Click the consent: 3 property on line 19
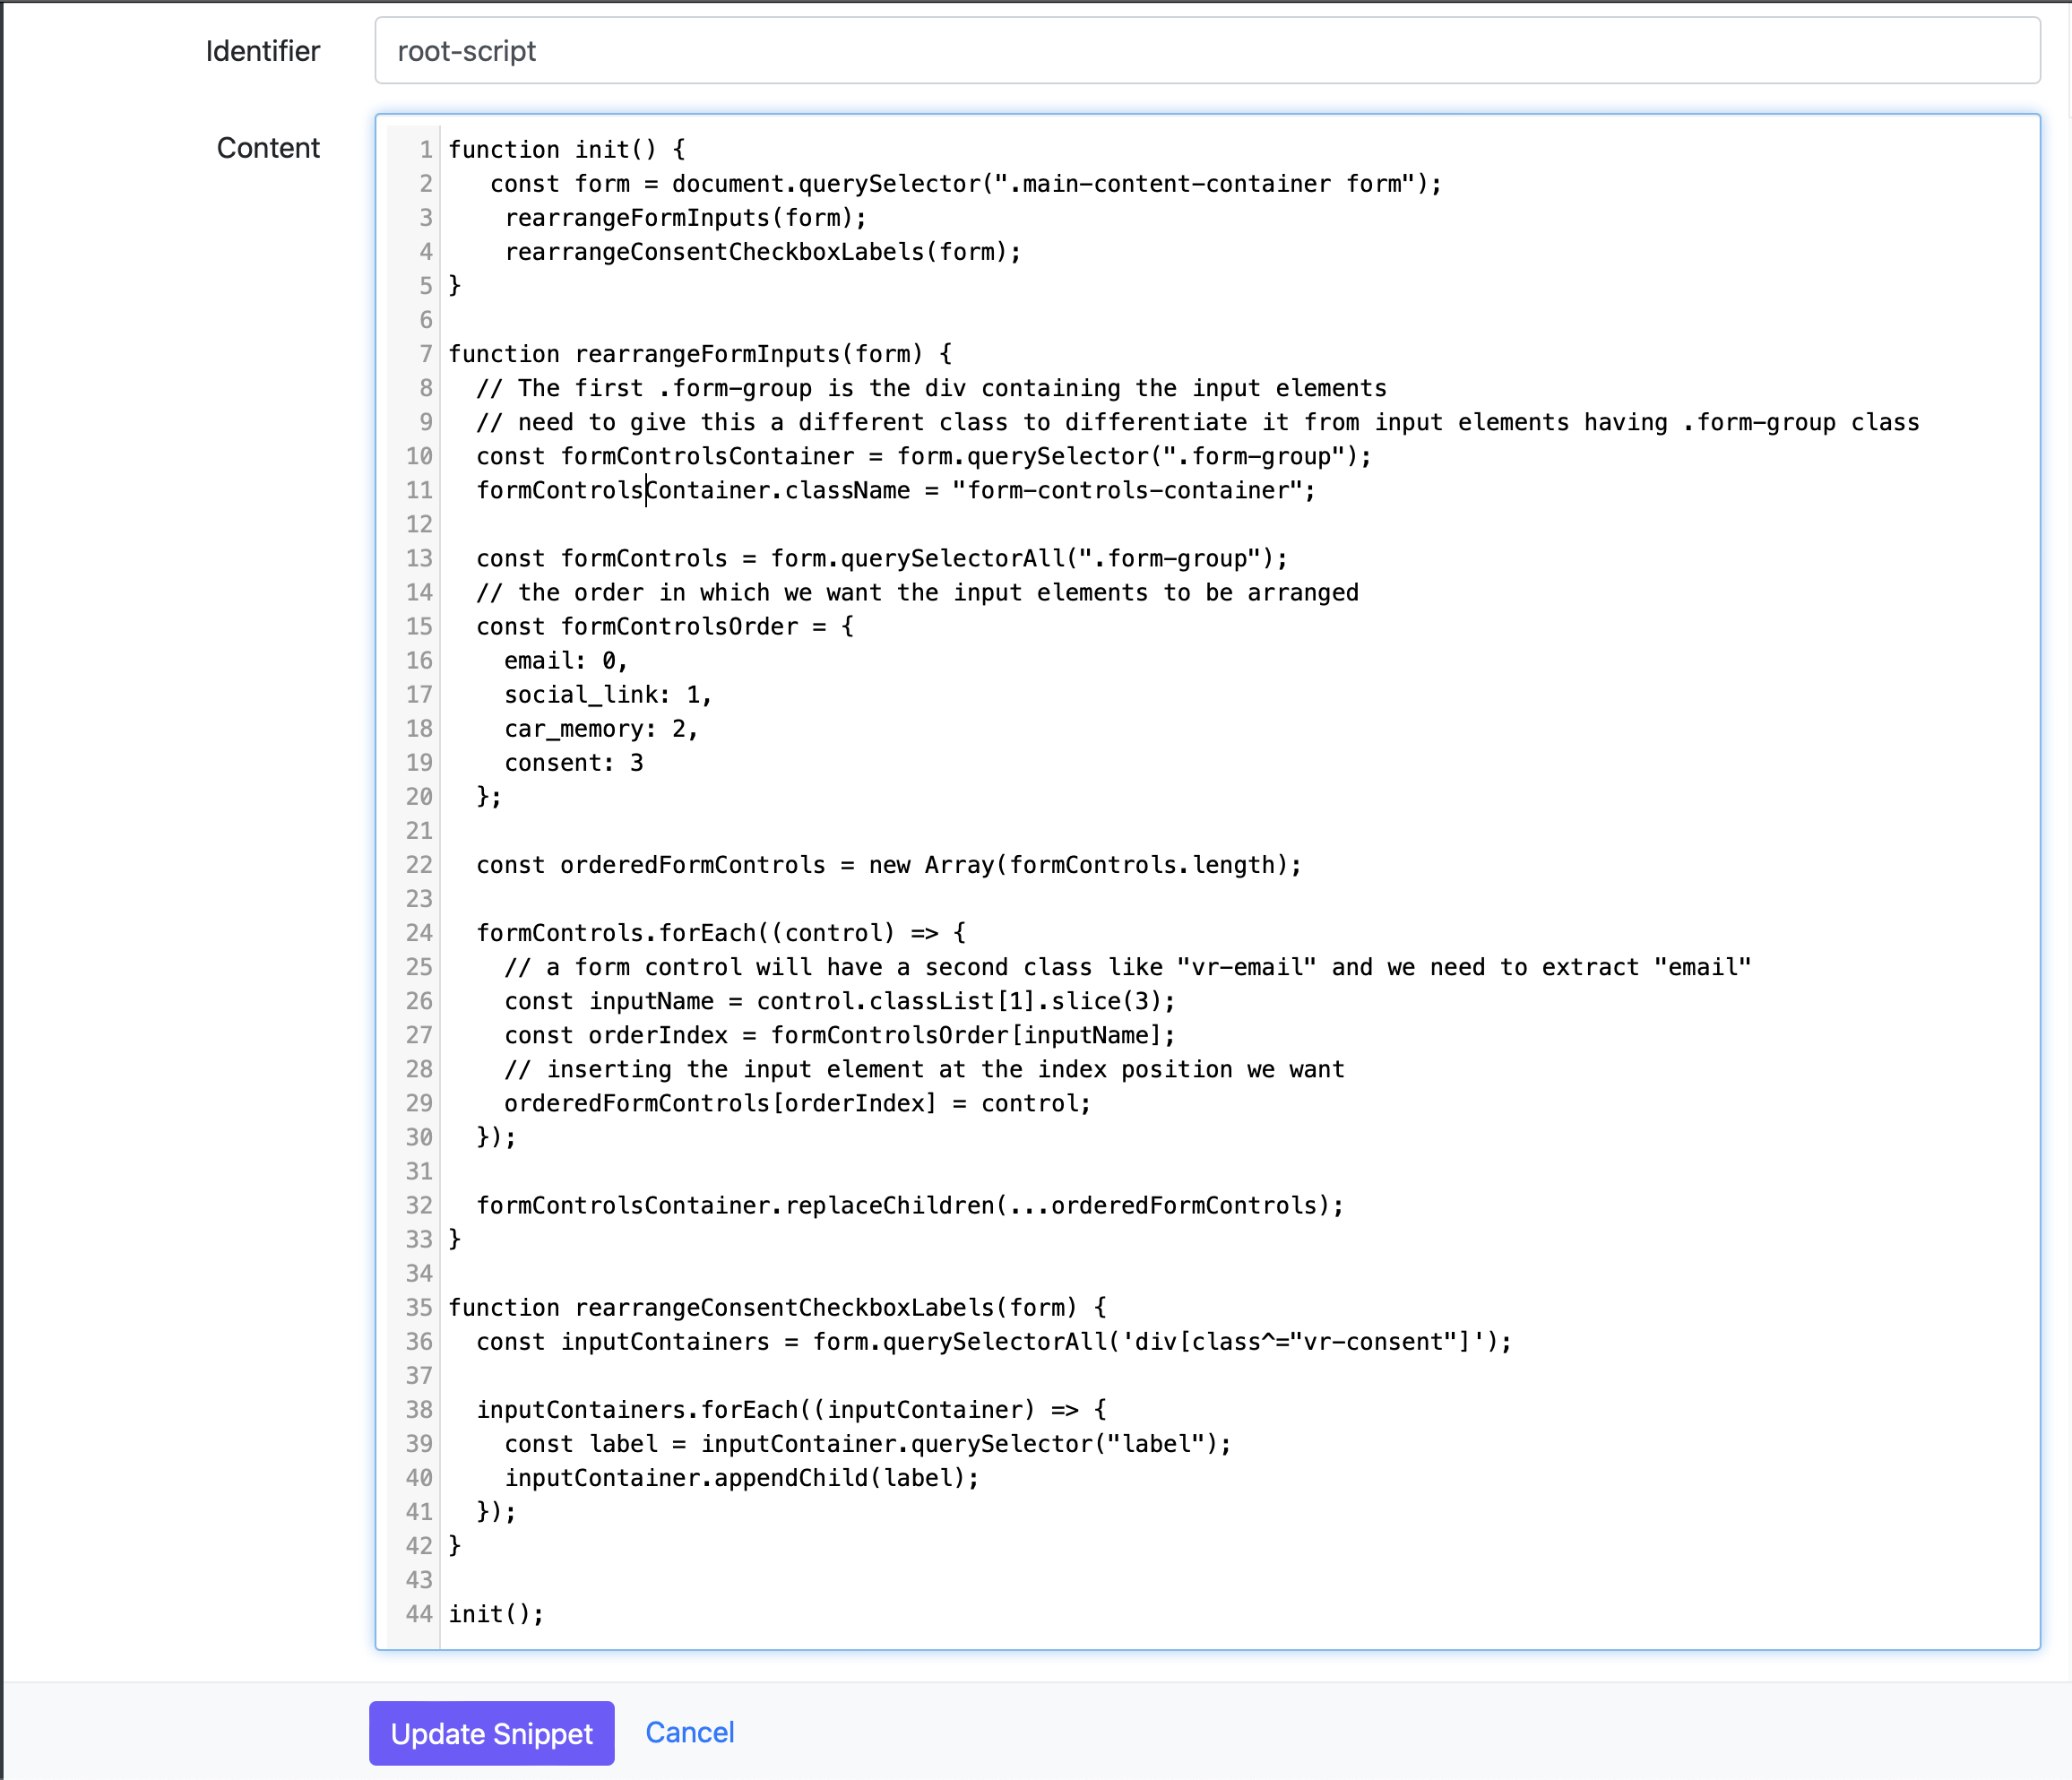The width and height of the screenshot is (2072, 1780). point(575,762)
